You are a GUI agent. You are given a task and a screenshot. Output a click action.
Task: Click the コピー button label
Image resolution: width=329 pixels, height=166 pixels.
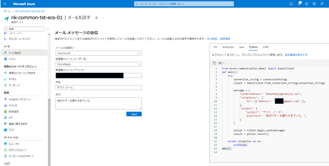point(221,63)
